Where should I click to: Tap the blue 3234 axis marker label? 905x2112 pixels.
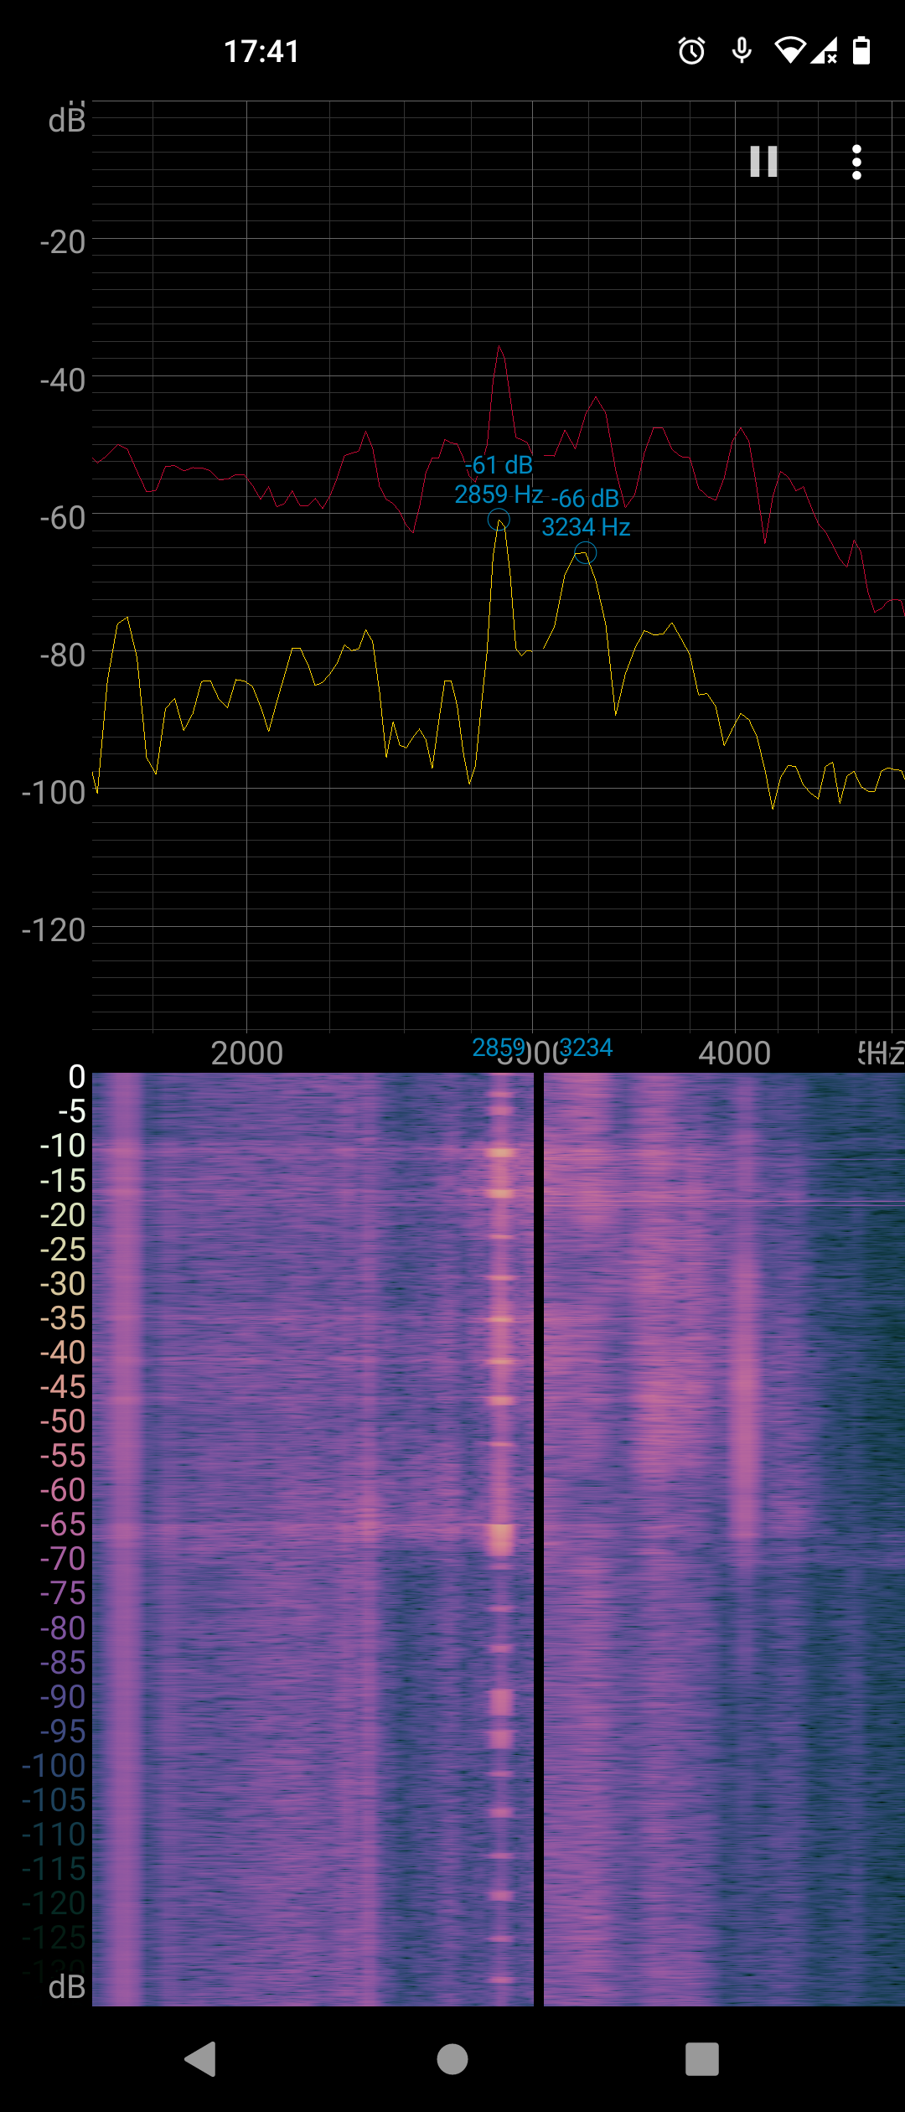click(x=586, y=1048)
